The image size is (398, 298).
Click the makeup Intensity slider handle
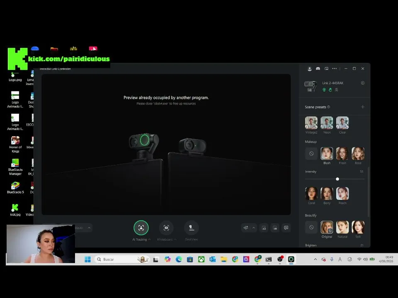pyautogui.click(x=337, y=179)
